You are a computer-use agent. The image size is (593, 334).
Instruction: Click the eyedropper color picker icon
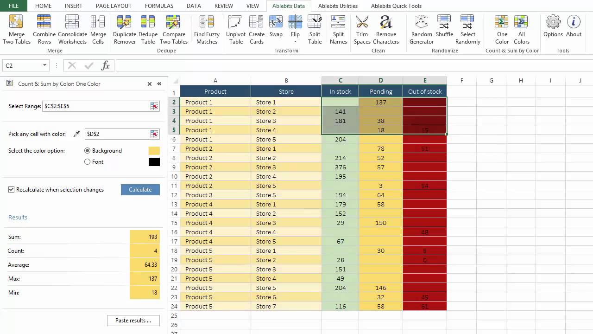(x=77, y=134)
